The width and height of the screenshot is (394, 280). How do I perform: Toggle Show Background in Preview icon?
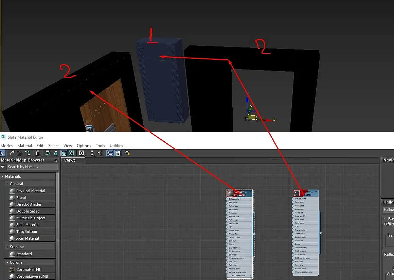coord(71,153)
